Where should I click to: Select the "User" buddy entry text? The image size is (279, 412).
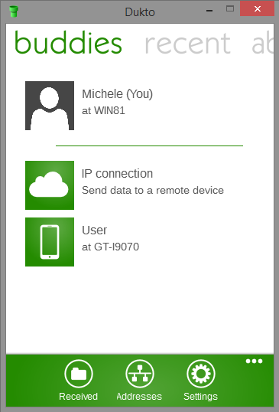[x=94, y=231]
